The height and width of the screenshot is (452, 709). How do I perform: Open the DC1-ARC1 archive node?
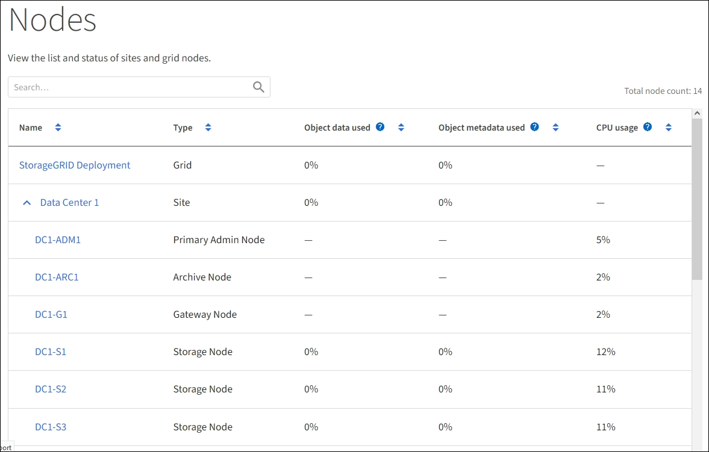[57, 277]
